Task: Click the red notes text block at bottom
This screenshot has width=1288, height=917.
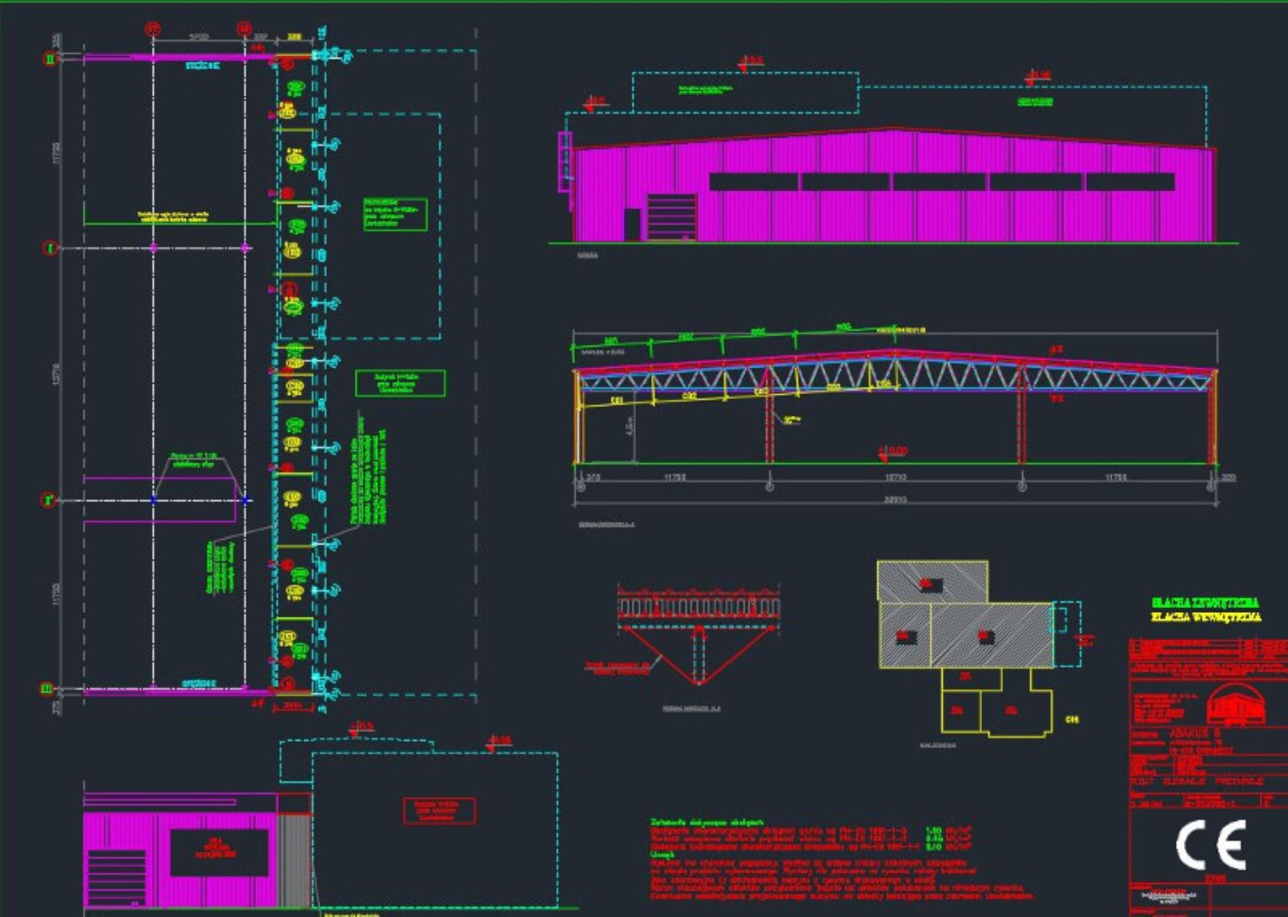Action: coord(842,859)
